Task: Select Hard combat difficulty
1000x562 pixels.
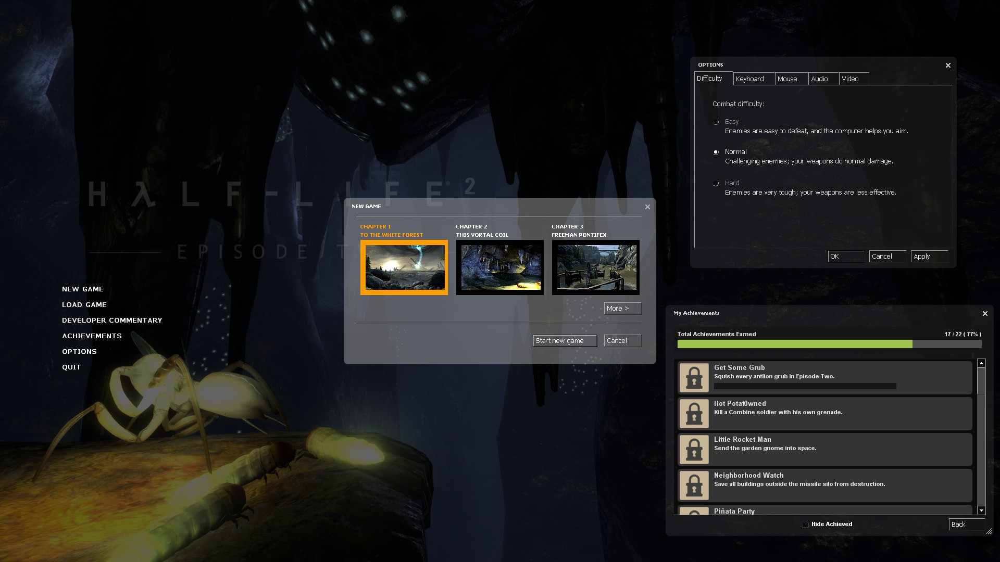Action: point(716,183)
